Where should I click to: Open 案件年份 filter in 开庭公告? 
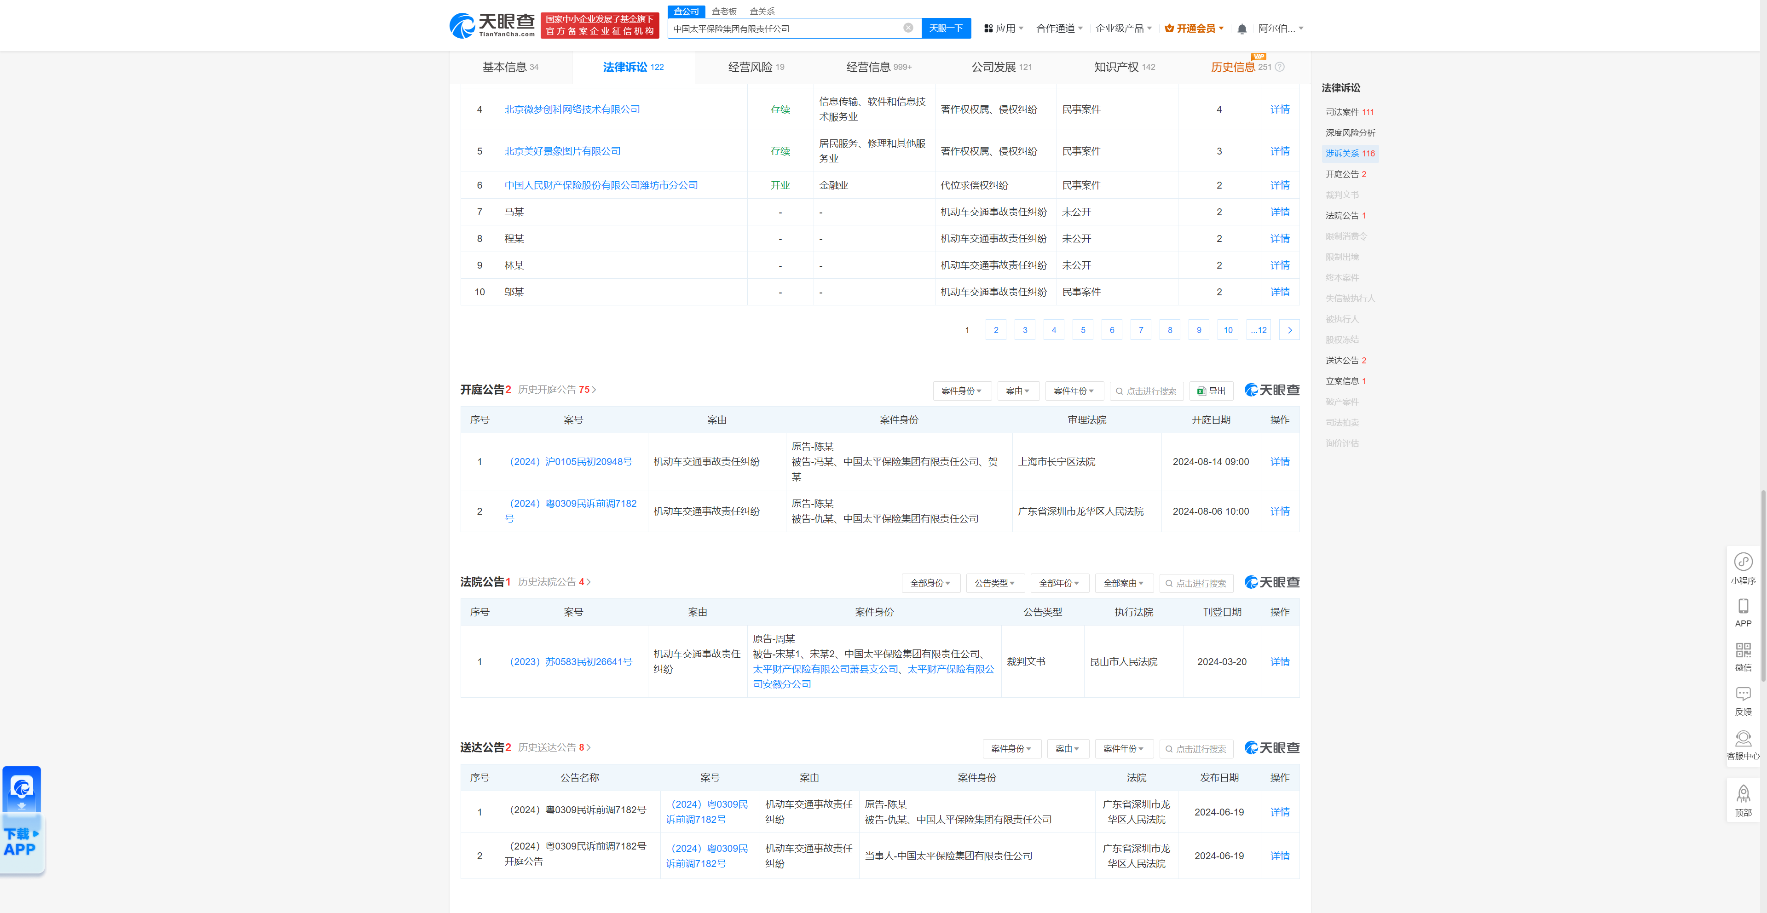tap(1074, 390)
